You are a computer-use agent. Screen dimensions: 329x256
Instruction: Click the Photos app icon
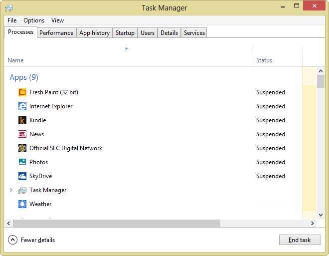(x=22, y=162)
